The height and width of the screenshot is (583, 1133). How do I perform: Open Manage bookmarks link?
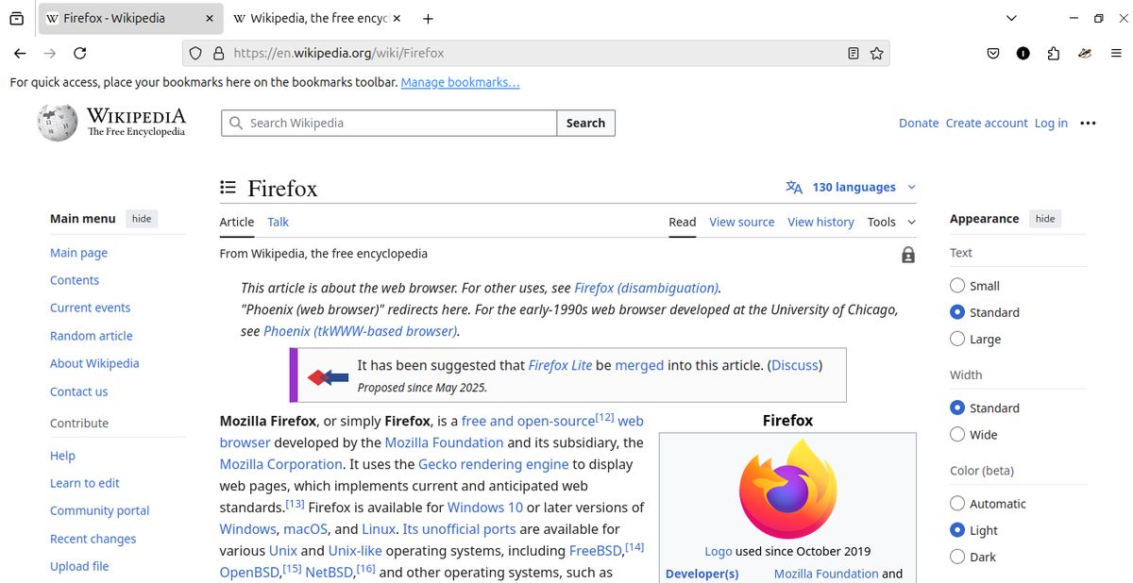[460, 82]
